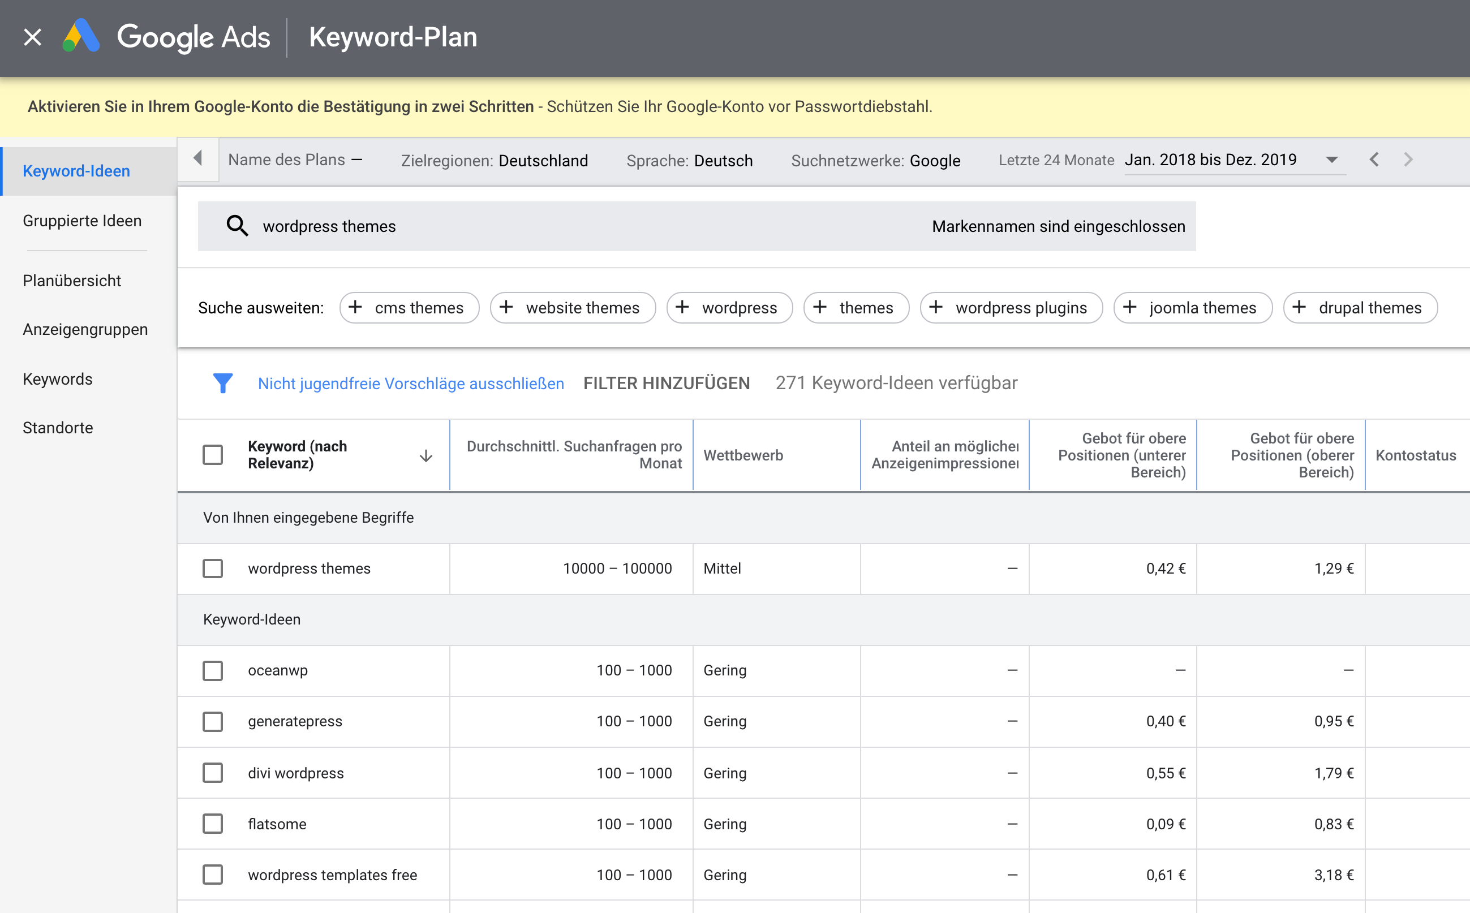Check the 'generatepress' row checkbox
Image resolution: width=1470 pixels, height=913 pixels.
coord(213,722)
